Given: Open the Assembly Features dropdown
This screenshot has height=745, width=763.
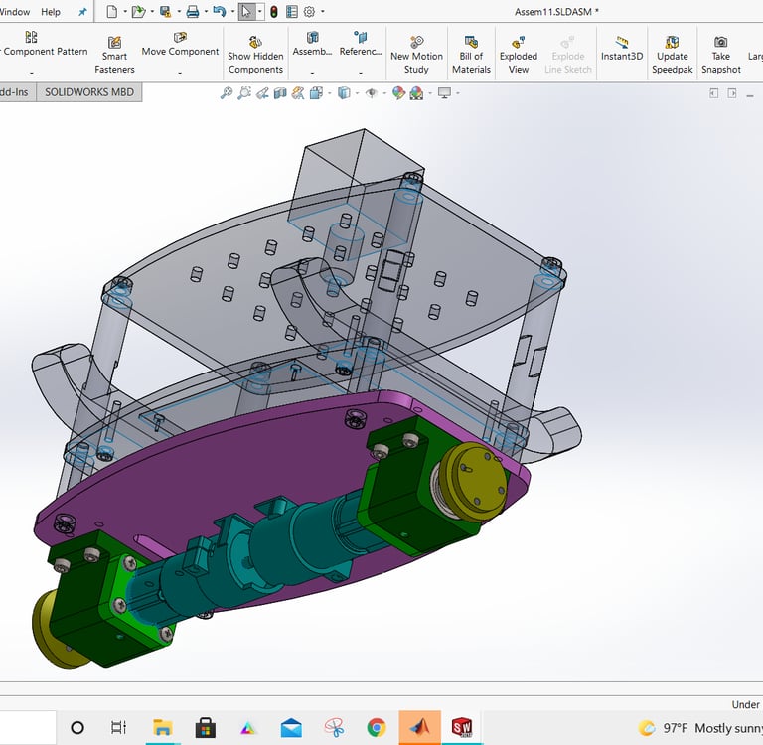Looking at the screenshot, I should pos(312,73).
